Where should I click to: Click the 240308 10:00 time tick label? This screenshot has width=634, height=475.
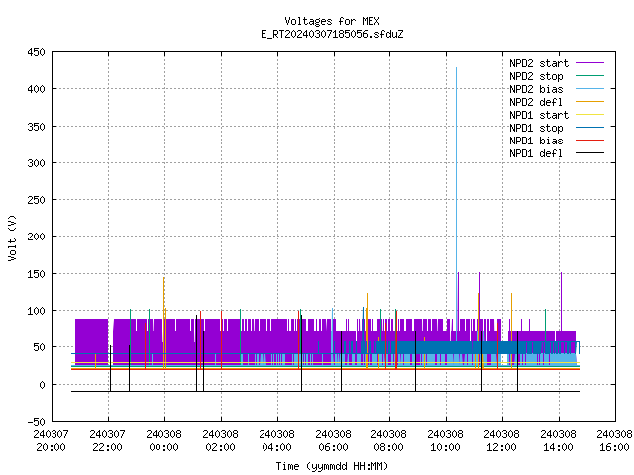pos(445,441)
